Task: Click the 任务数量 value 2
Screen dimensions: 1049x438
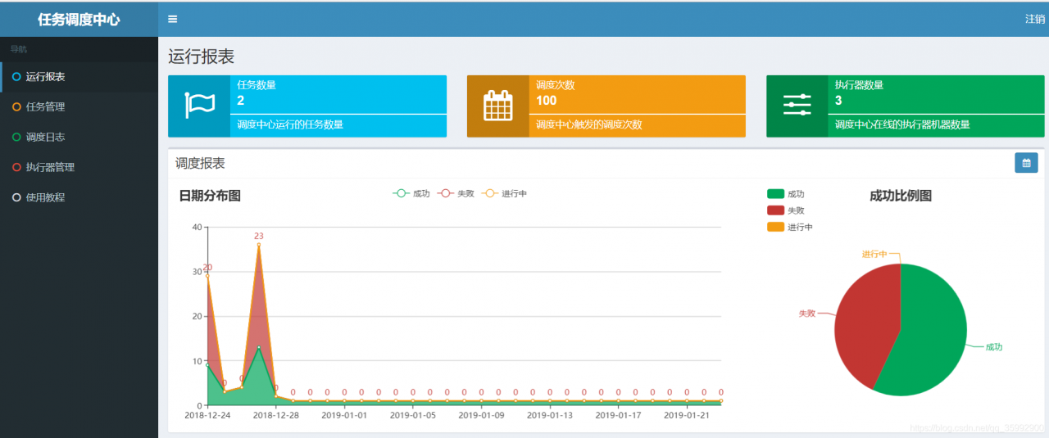Action: point(241,101)
